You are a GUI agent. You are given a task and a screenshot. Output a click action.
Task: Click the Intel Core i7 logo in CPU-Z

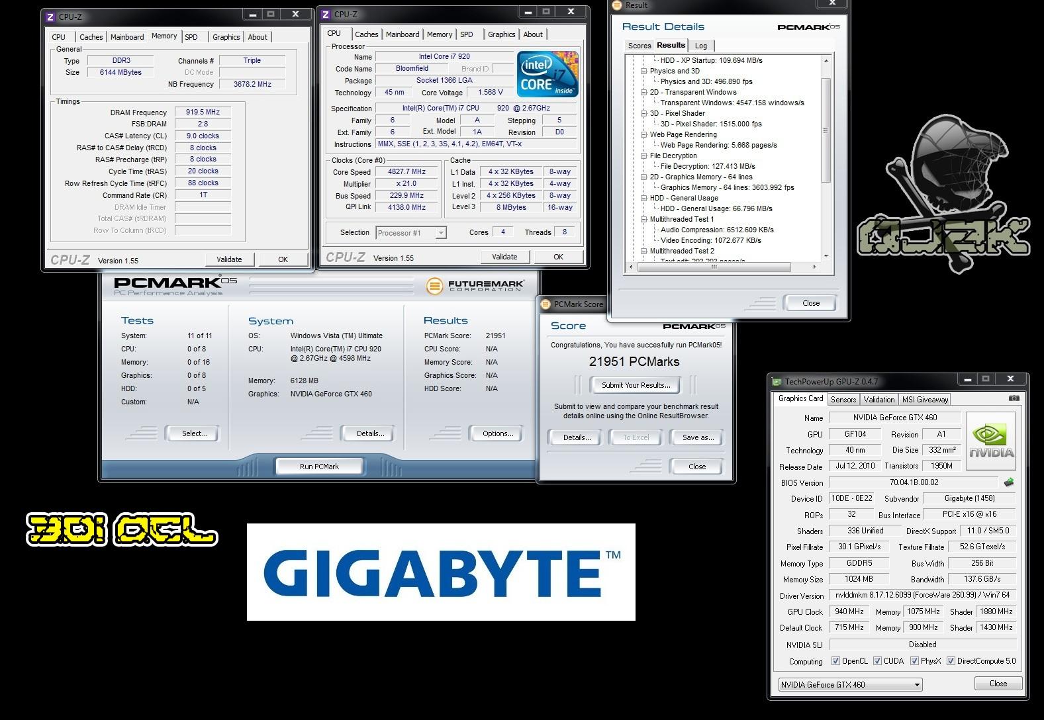[x=547, y=74]
